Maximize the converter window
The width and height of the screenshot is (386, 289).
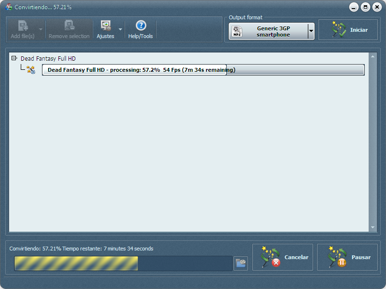pos(365,7)
